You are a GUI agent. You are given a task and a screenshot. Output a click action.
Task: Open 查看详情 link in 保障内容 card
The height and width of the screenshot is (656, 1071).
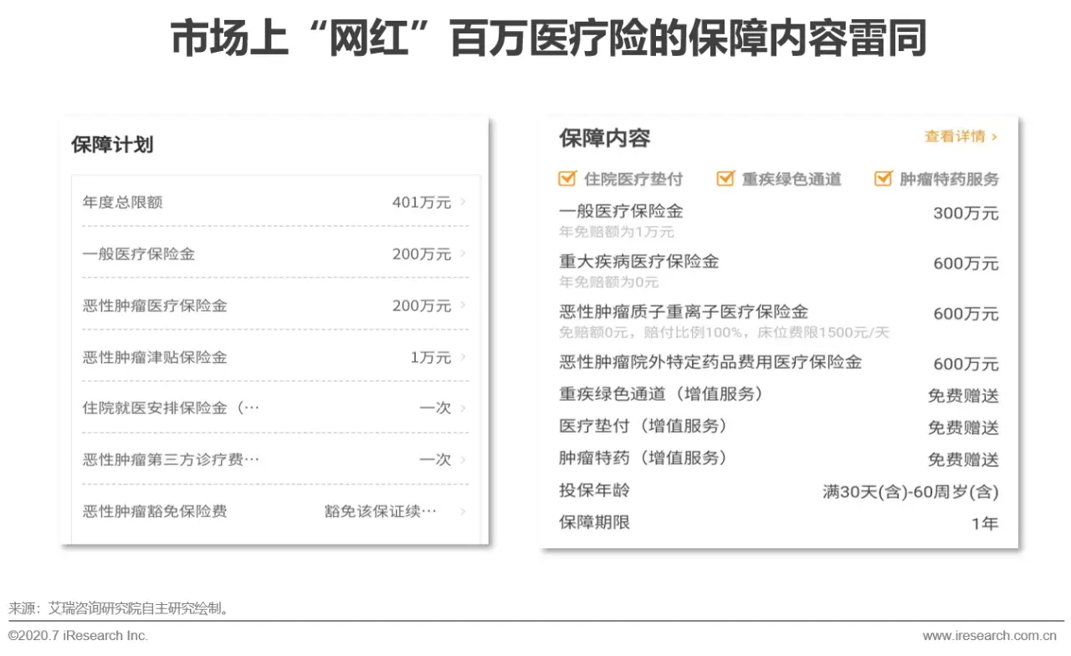961,136
